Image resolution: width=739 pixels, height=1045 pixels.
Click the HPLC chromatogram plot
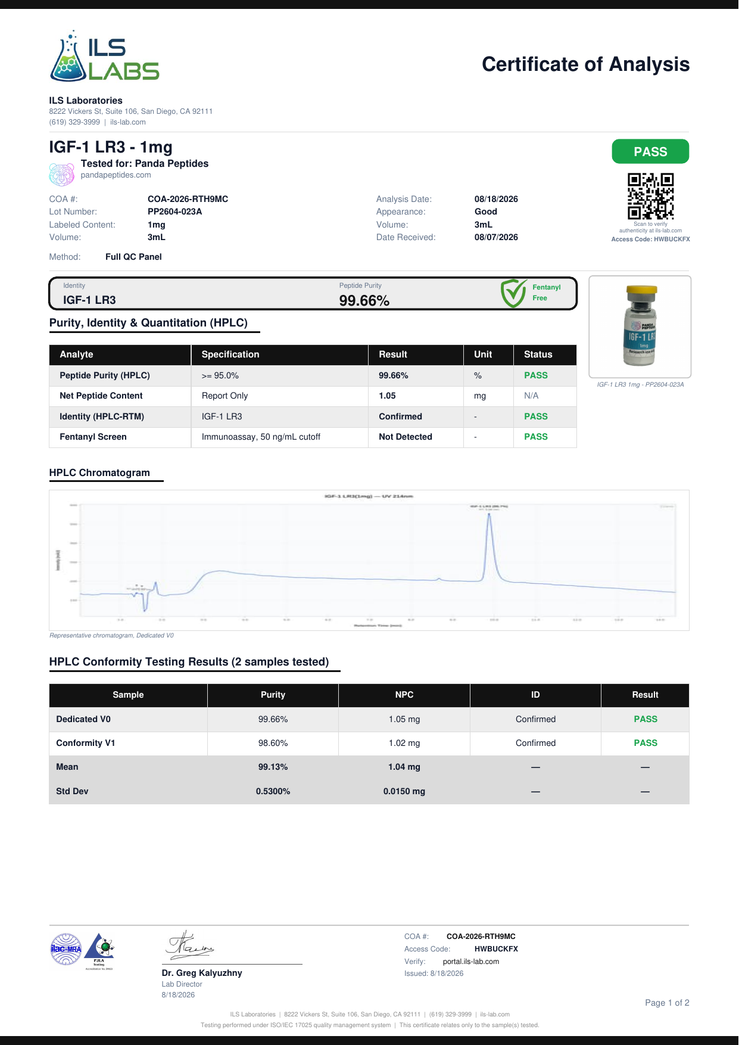click(369, 560)
